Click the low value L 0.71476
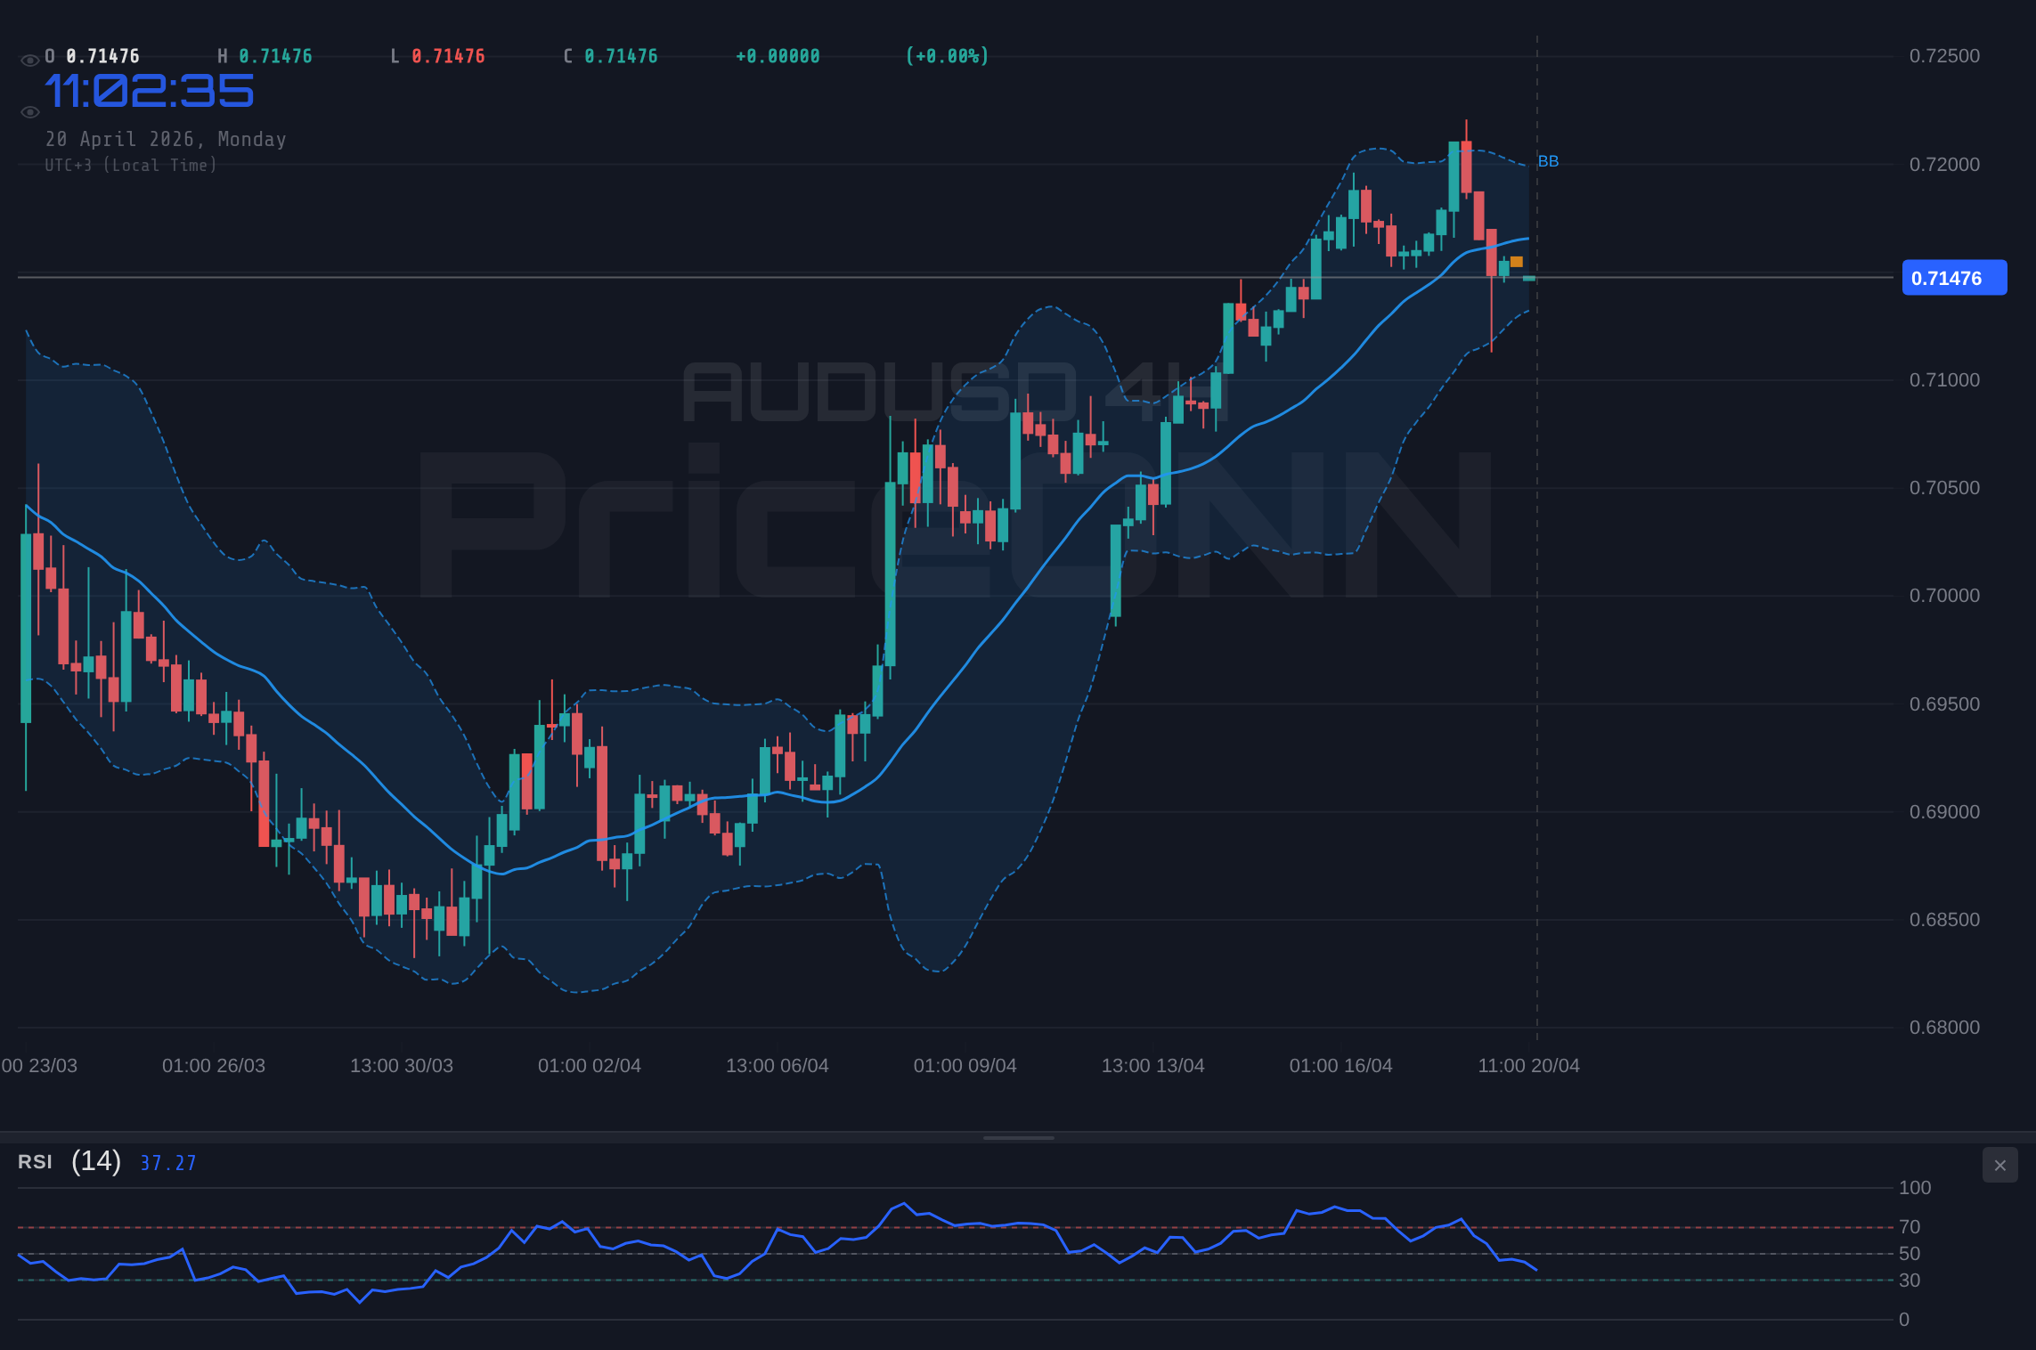Screen dimensions: 2036x1350 point(437,56)
